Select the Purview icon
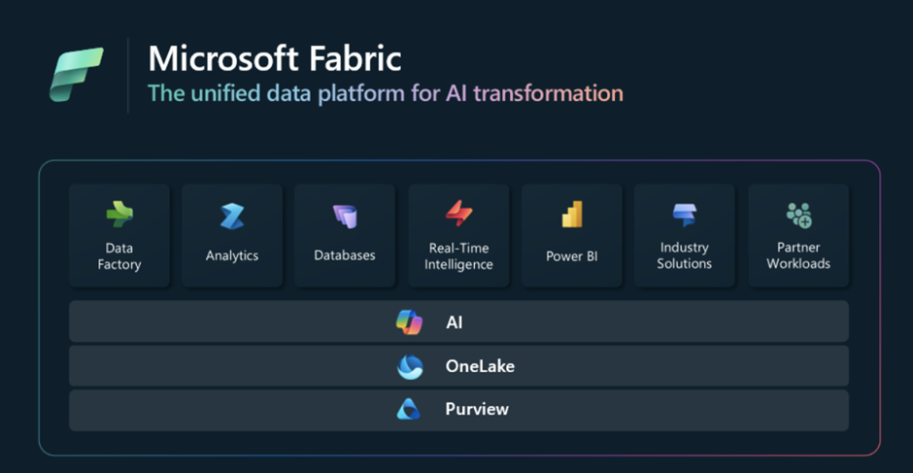The image size is (913, 473). [x=409, y=410]
